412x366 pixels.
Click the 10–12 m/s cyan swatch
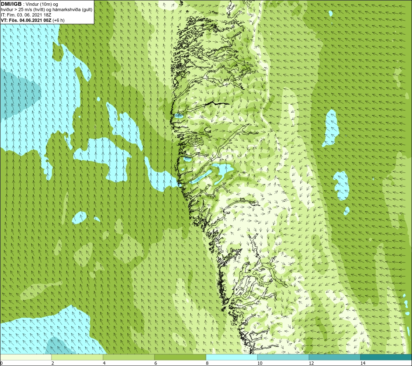[x=283, y=357]
